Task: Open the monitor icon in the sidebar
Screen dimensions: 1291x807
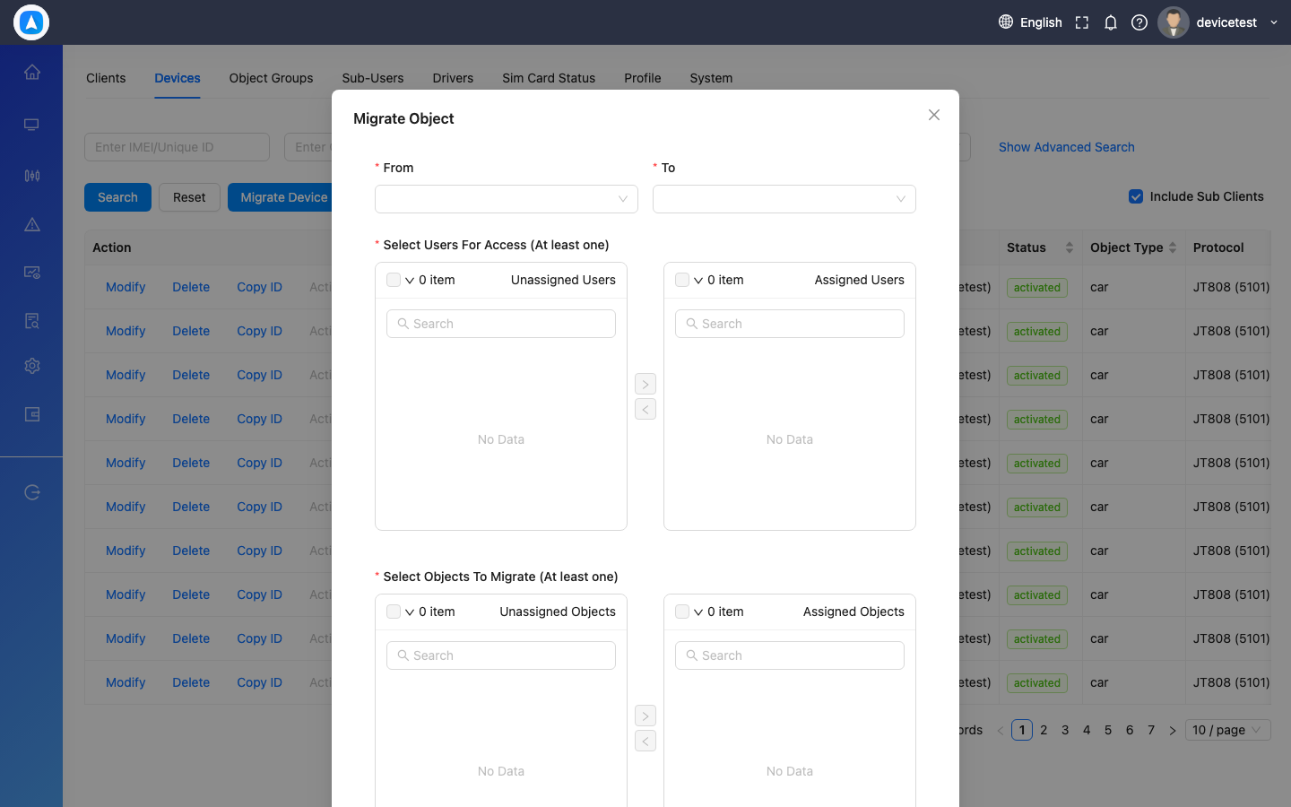Action: [32, 125]
